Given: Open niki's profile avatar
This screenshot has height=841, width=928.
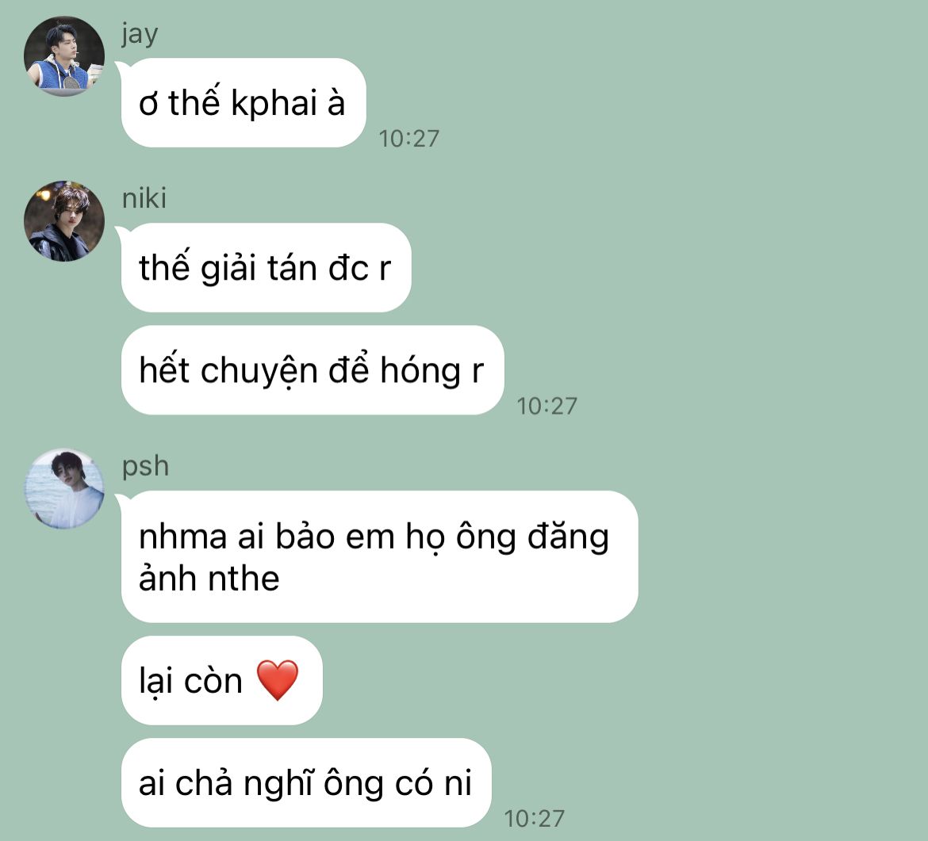Looking at the screenshot, I should 64,221.
